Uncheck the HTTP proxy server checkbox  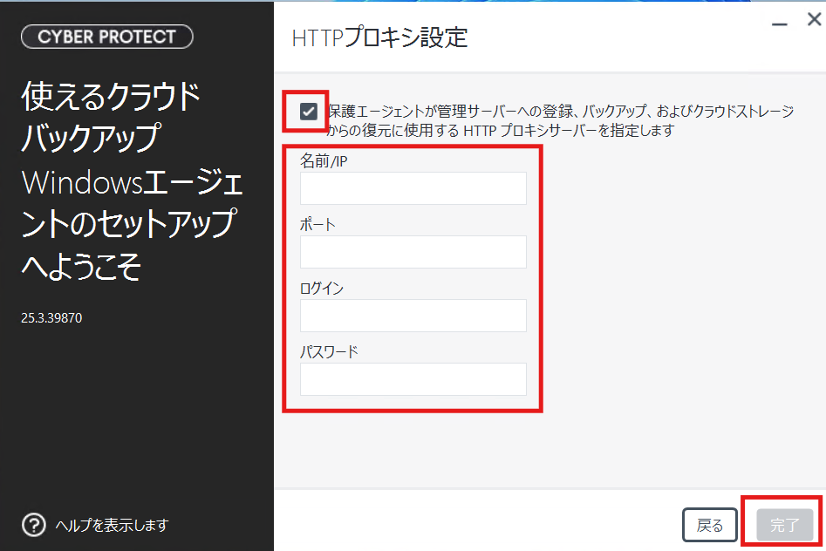[x=308, y=111]
